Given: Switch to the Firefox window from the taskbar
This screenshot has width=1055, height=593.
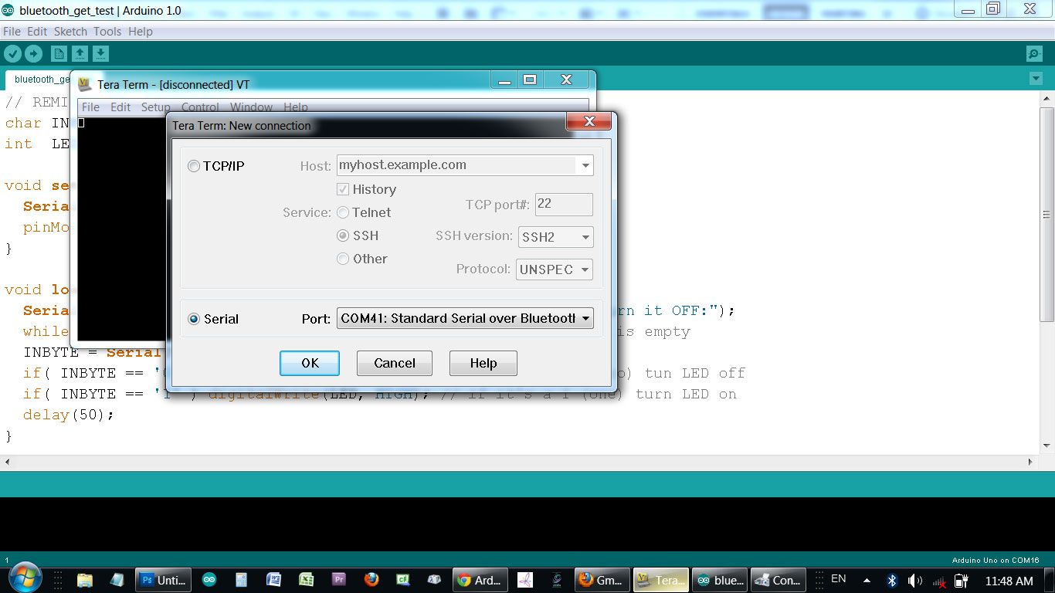Looking at the screenshot, I should click(371, 580).
